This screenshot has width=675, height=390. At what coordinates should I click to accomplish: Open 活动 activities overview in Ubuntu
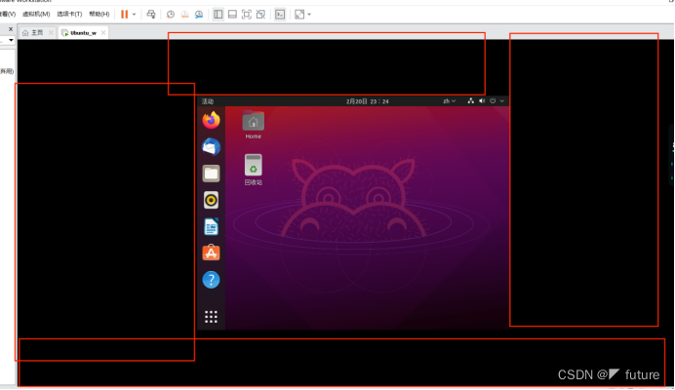tap(208, 101)
